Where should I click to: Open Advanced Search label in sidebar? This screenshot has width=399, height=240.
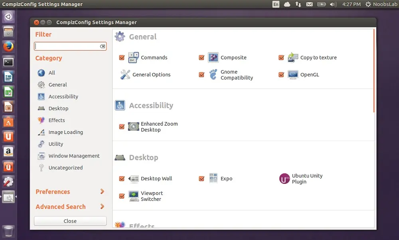(61, 207)
